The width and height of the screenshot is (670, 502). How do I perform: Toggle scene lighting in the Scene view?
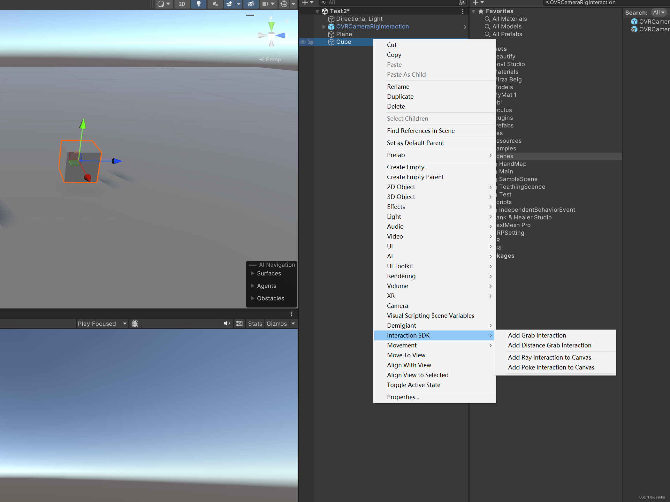point(198,4)
